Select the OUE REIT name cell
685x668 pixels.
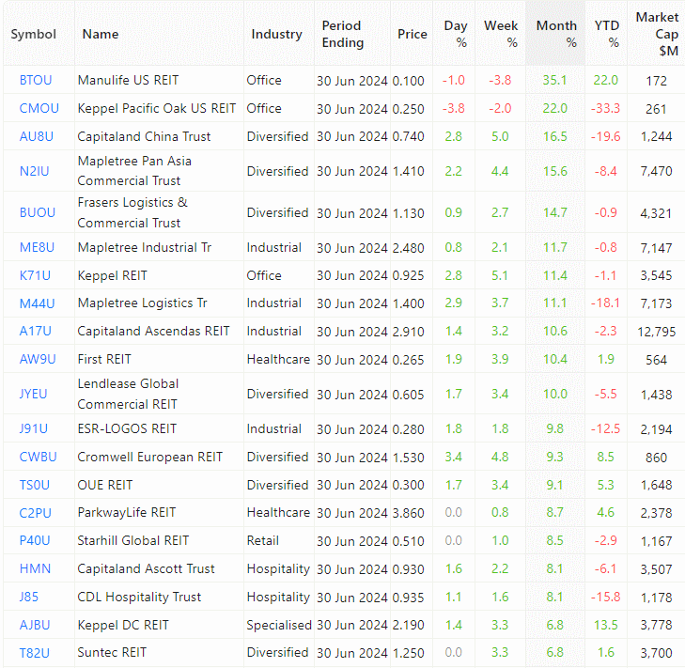point(105,485)
